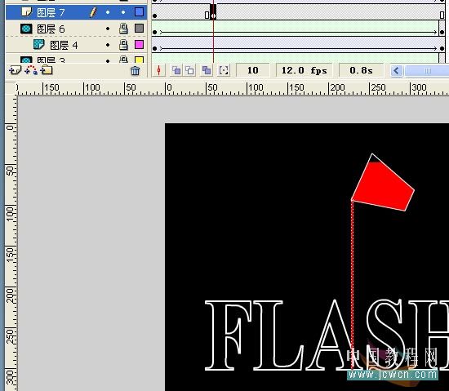Select layer 图层 6 in the timeline
This screenshot has height=391, width=449.
tap(51, 29)
